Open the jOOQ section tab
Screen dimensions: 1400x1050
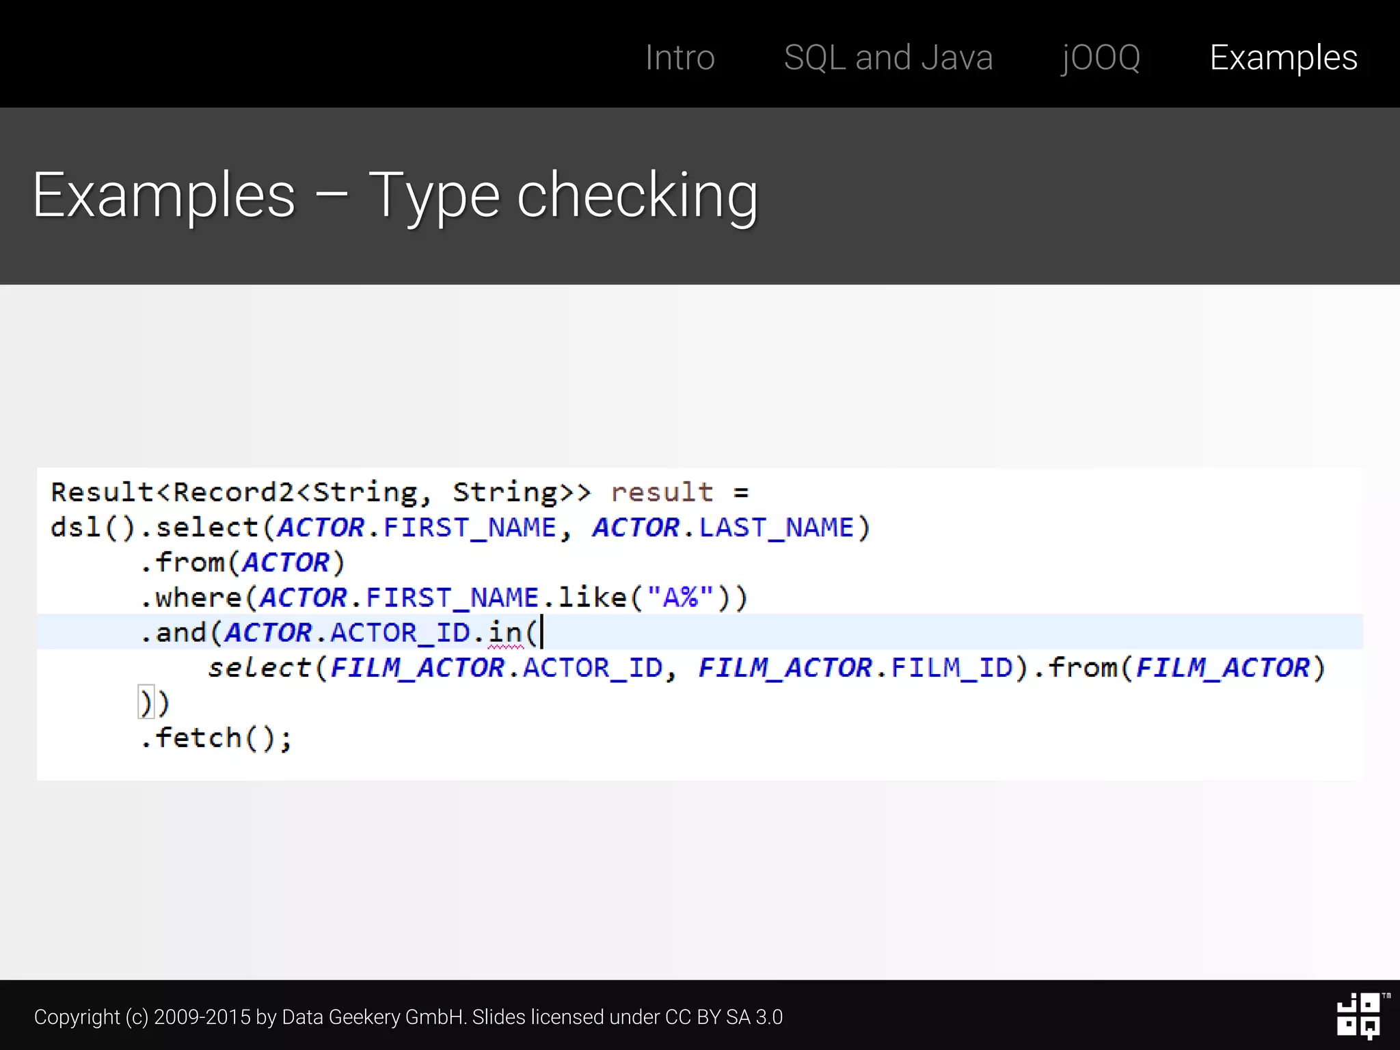click(x=1101, y=57)
